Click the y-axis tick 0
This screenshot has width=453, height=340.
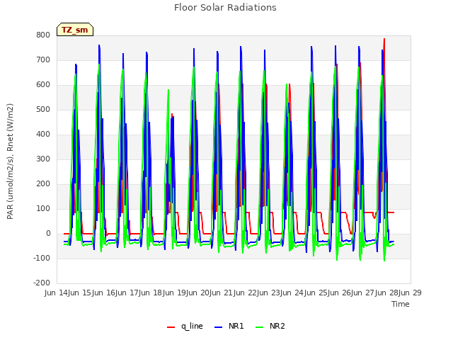[x=48, y=234]
